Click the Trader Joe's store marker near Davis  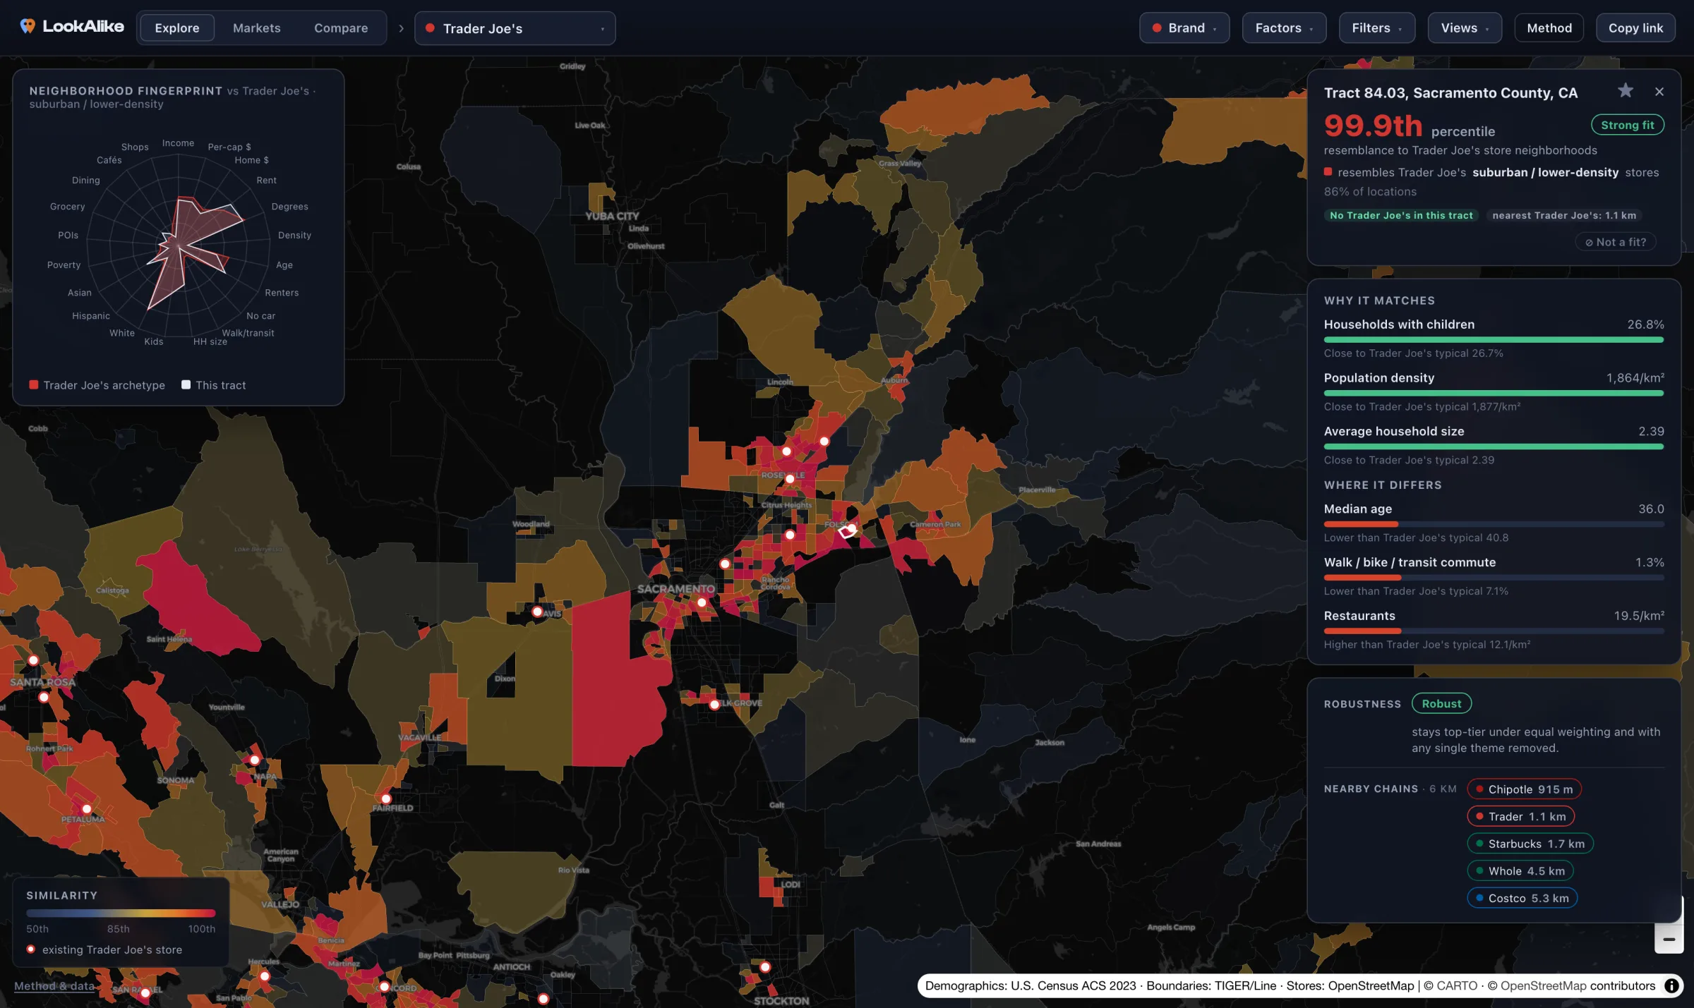tap(537, 612)
